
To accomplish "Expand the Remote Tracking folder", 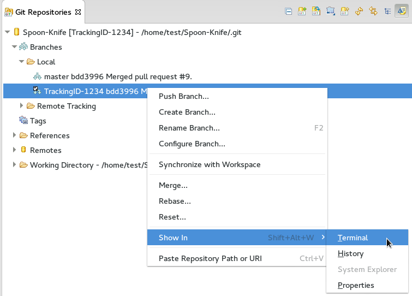I will (x=21, y=106).
